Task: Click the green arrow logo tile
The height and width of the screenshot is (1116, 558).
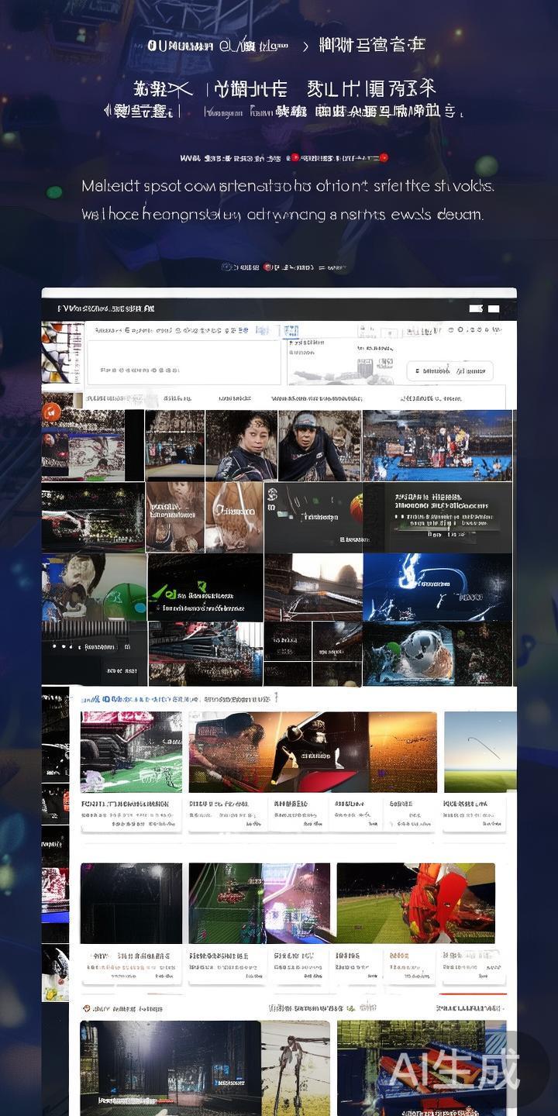Action: [x=205, y=587]
